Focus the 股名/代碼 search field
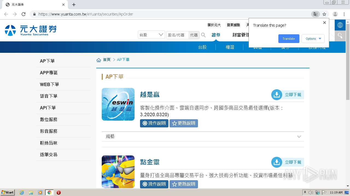 (177, 35)
